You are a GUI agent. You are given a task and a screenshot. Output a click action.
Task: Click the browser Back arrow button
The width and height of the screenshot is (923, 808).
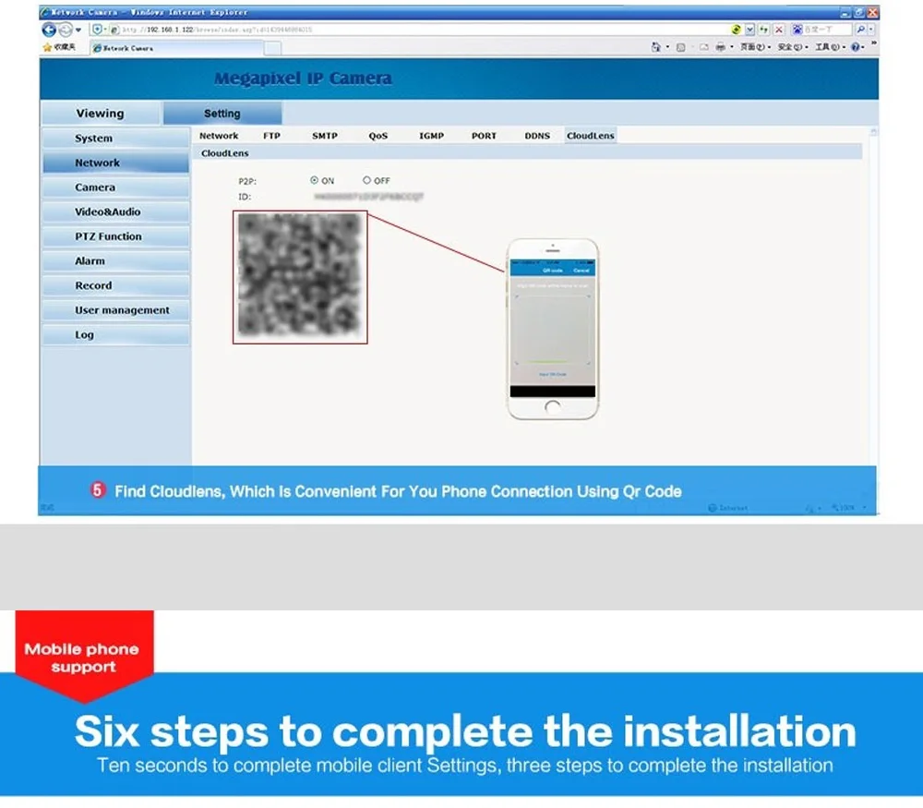[49, 30]
